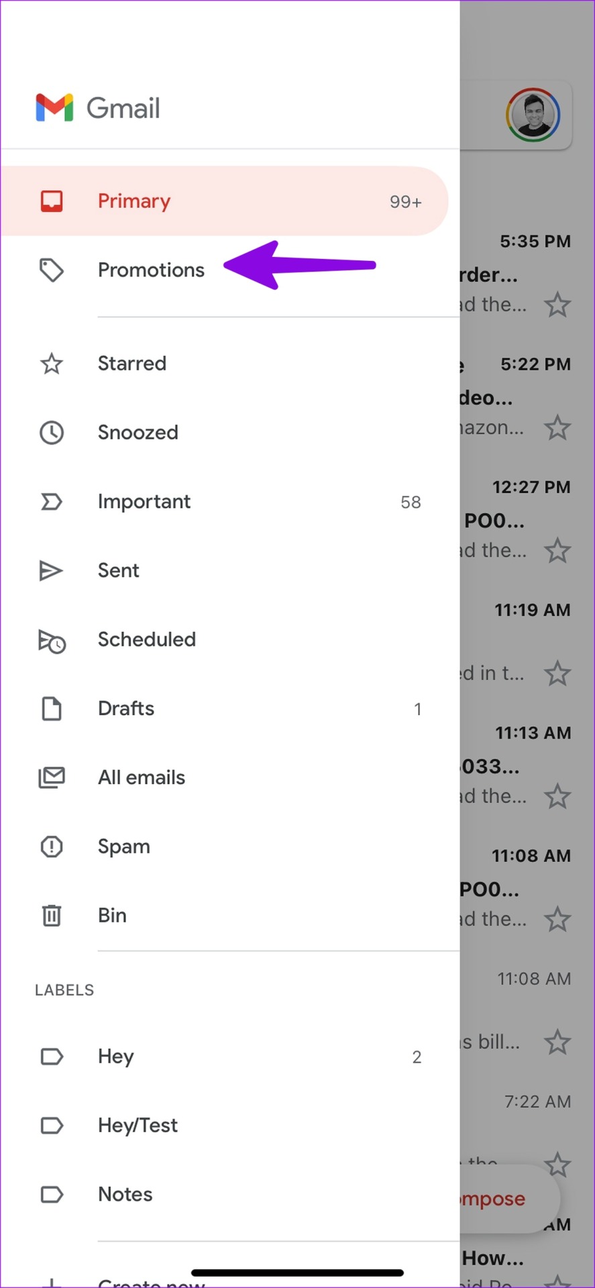
Task: Open the Primary inbox
Action: (x=224, y=201)
